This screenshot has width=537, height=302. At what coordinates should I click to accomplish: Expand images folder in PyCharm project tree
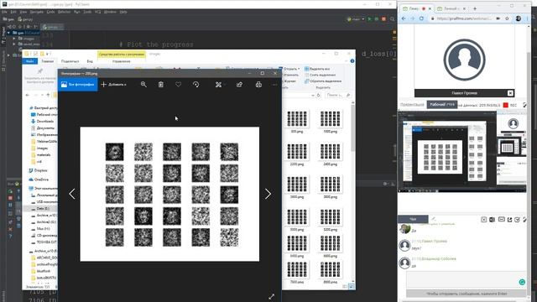pos(14,39)
